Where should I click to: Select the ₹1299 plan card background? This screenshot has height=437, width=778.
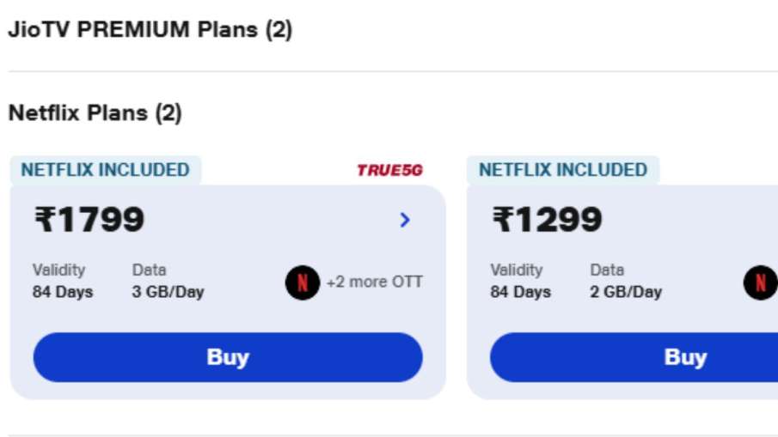pos(688,249)
